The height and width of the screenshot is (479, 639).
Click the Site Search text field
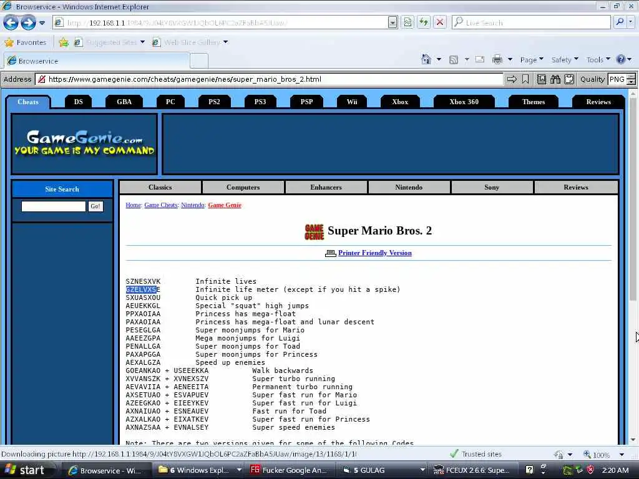[x=54, y=206]
